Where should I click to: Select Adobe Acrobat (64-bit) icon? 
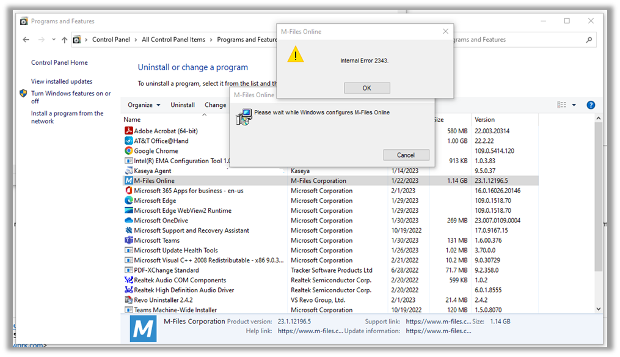pyautogui.click(x=128, y=131)
